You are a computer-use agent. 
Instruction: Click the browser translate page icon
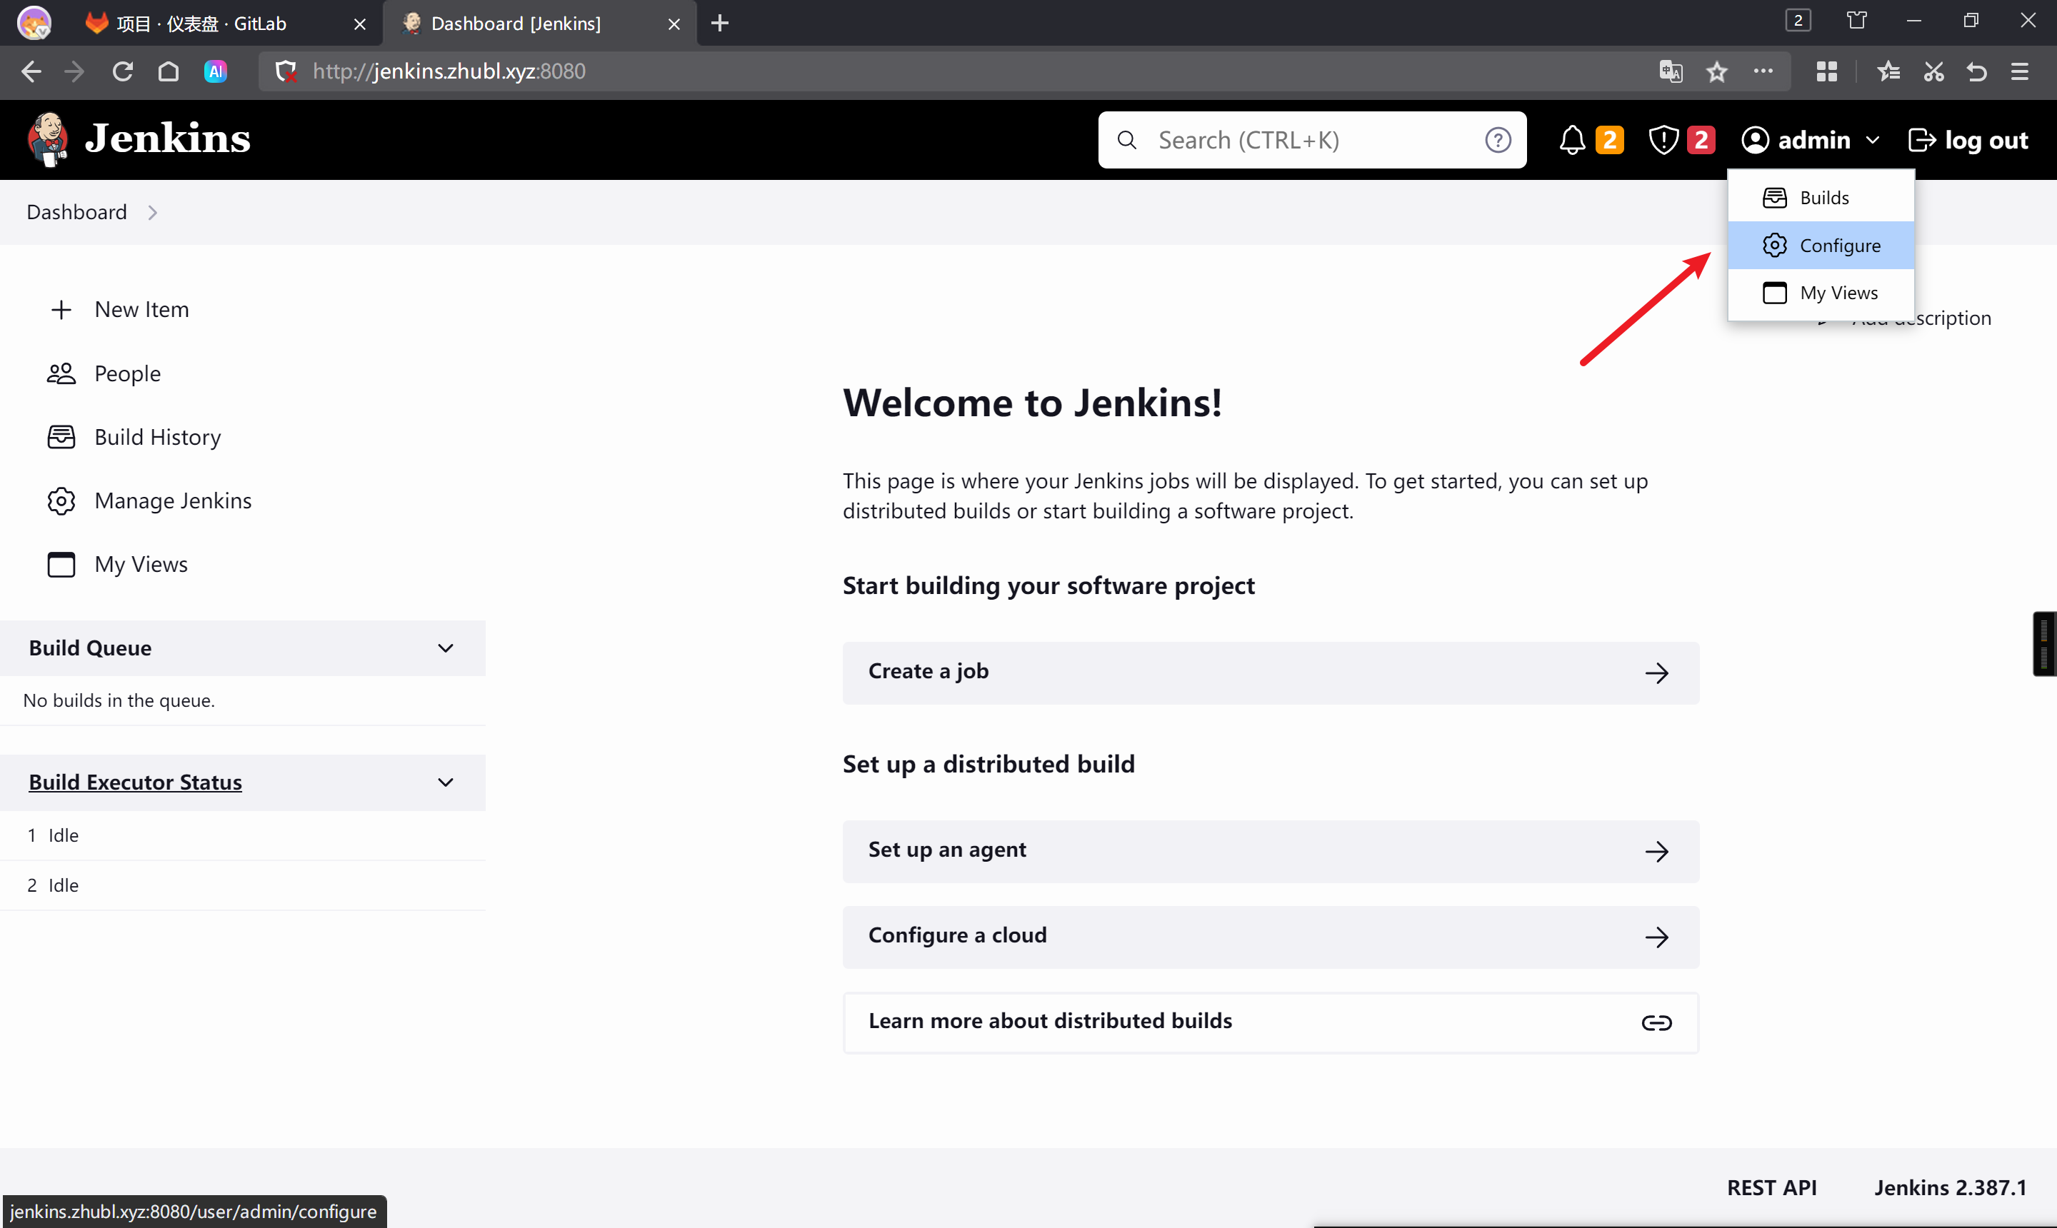1671,71
